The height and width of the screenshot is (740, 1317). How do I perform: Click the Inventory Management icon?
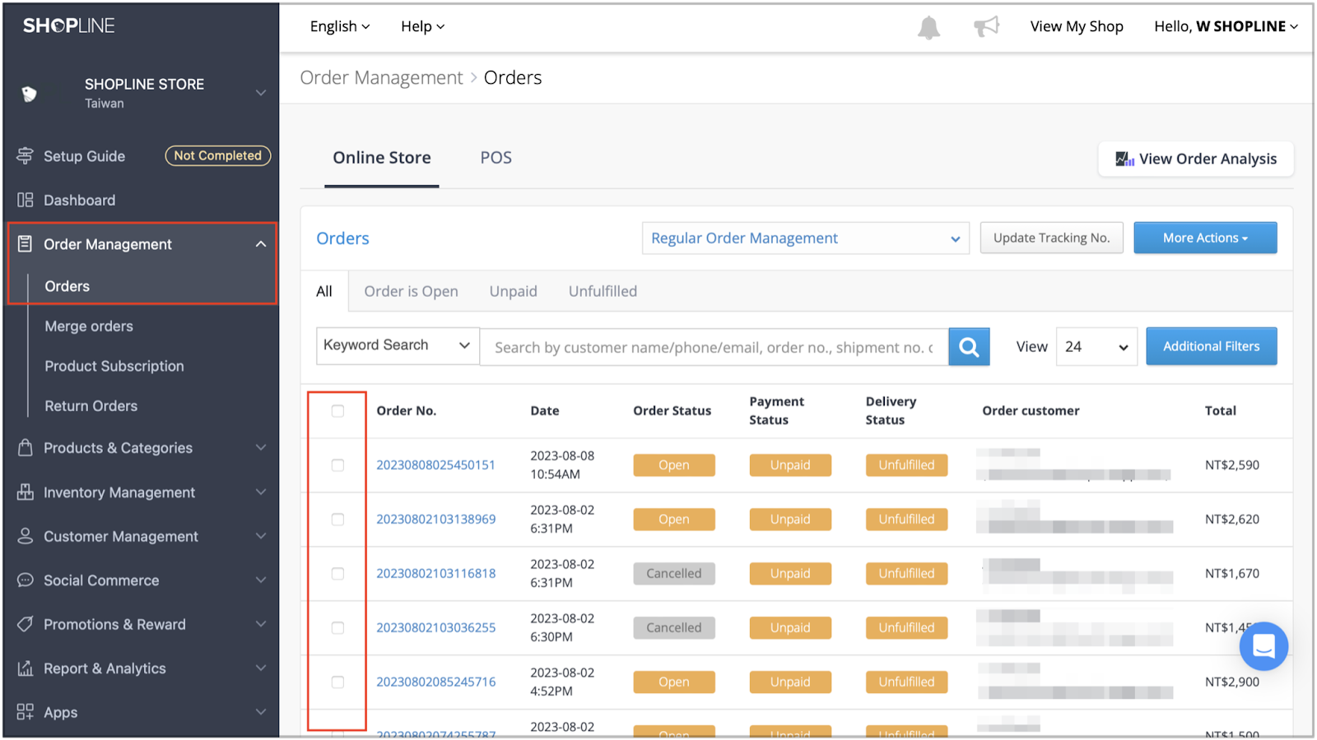[26, 492]
